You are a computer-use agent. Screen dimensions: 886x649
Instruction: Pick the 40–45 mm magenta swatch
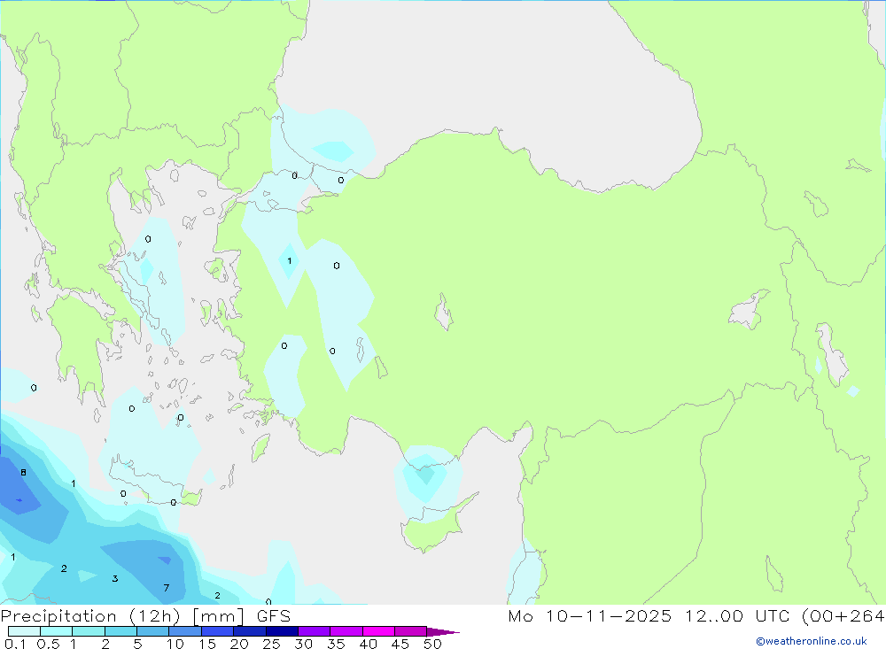click(x=378, y=631)
